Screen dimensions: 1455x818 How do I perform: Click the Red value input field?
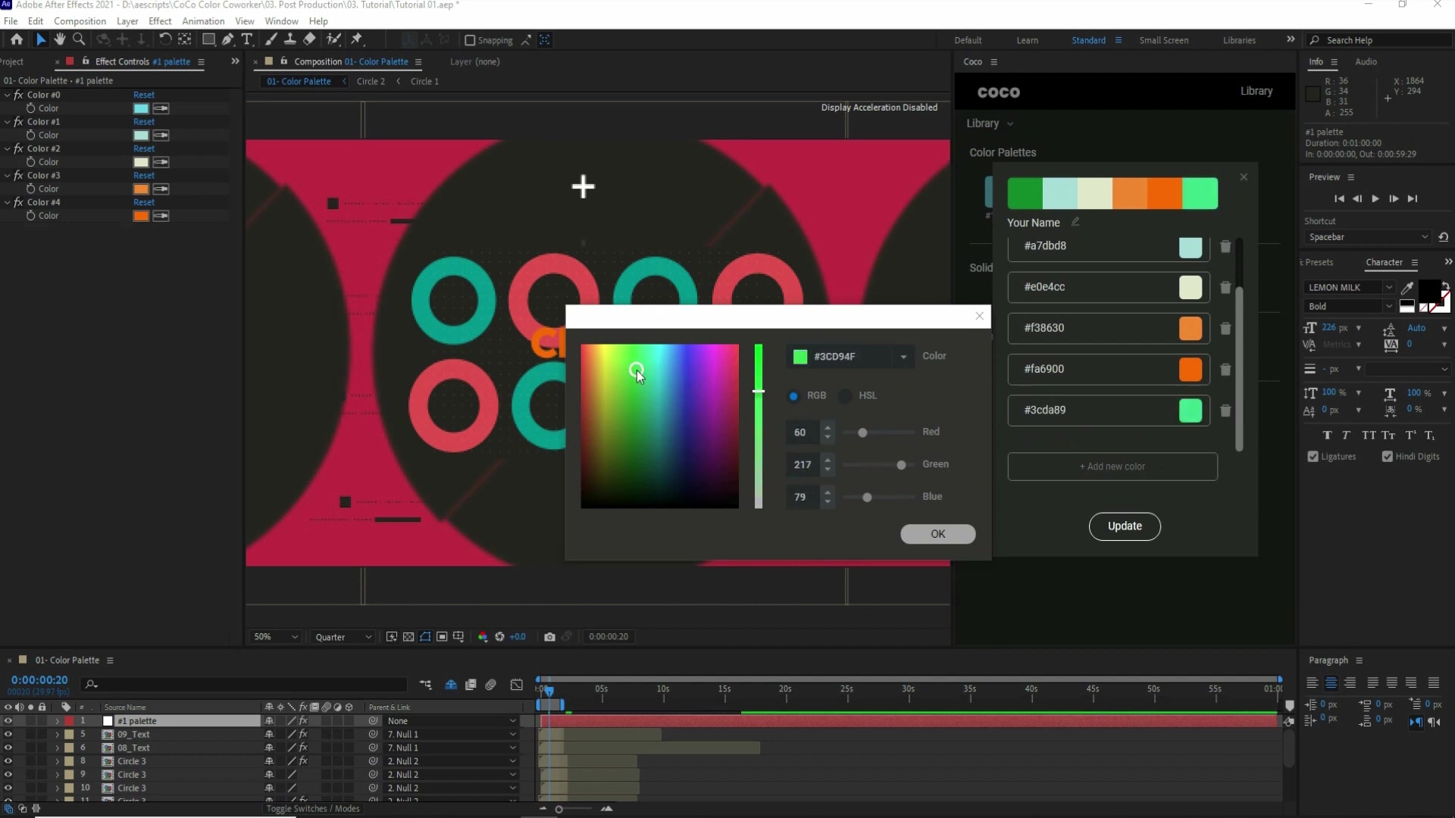tap(801, 432)
